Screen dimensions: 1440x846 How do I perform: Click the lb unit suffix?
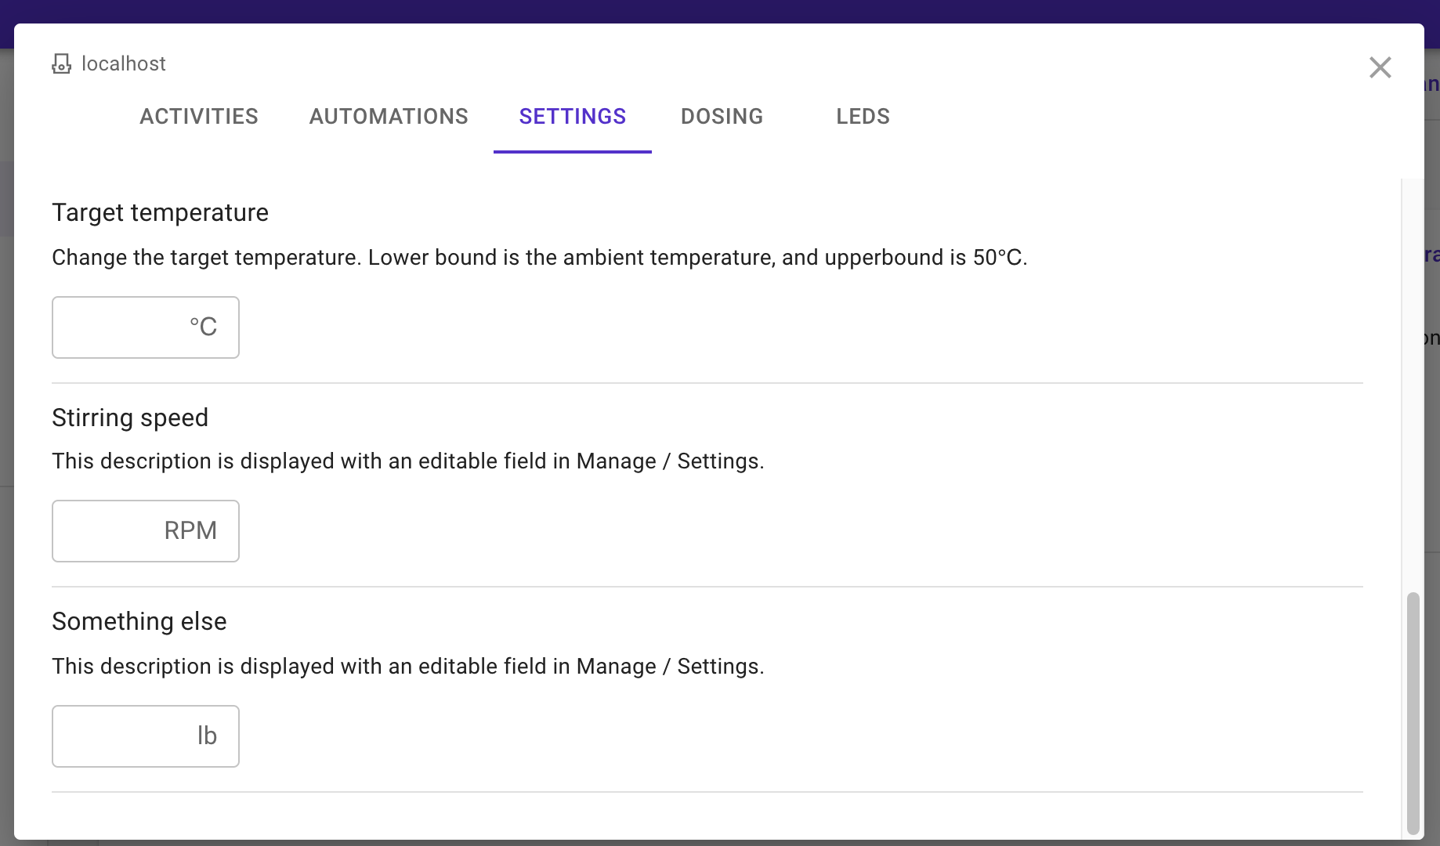tap(207, 736)
